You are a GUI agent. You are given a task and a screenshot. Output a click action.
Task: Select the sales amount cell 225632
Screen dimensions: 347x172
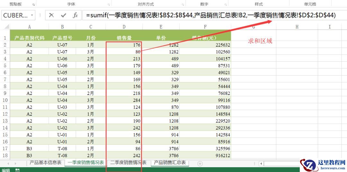pos(205,45)
